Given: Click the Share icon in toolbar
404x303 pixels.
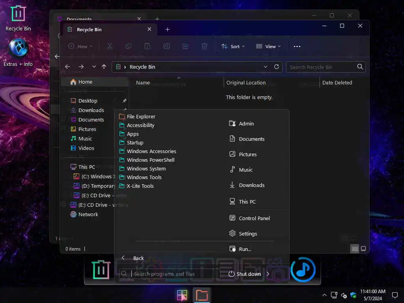Looking at the screenshot, I should 185,47.
